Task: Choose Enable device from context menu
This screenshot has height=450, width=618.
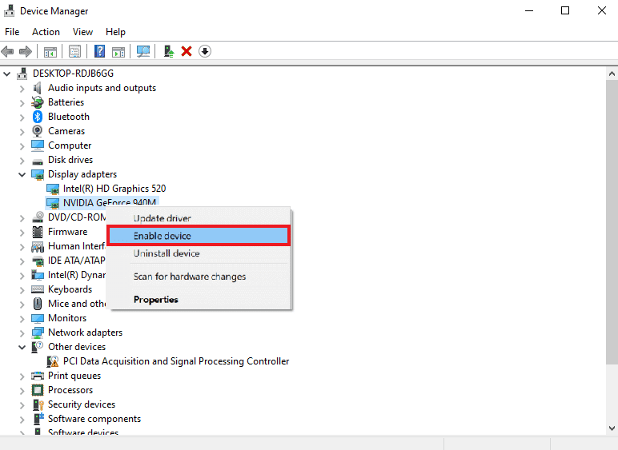Action: click(199, 236)
